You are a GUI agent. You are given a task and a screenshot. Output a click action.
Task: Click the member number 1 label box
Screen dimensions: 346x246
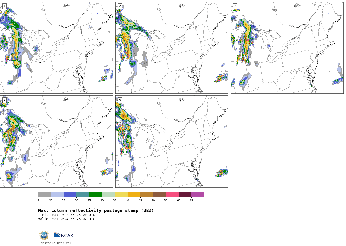coord(4,6)
